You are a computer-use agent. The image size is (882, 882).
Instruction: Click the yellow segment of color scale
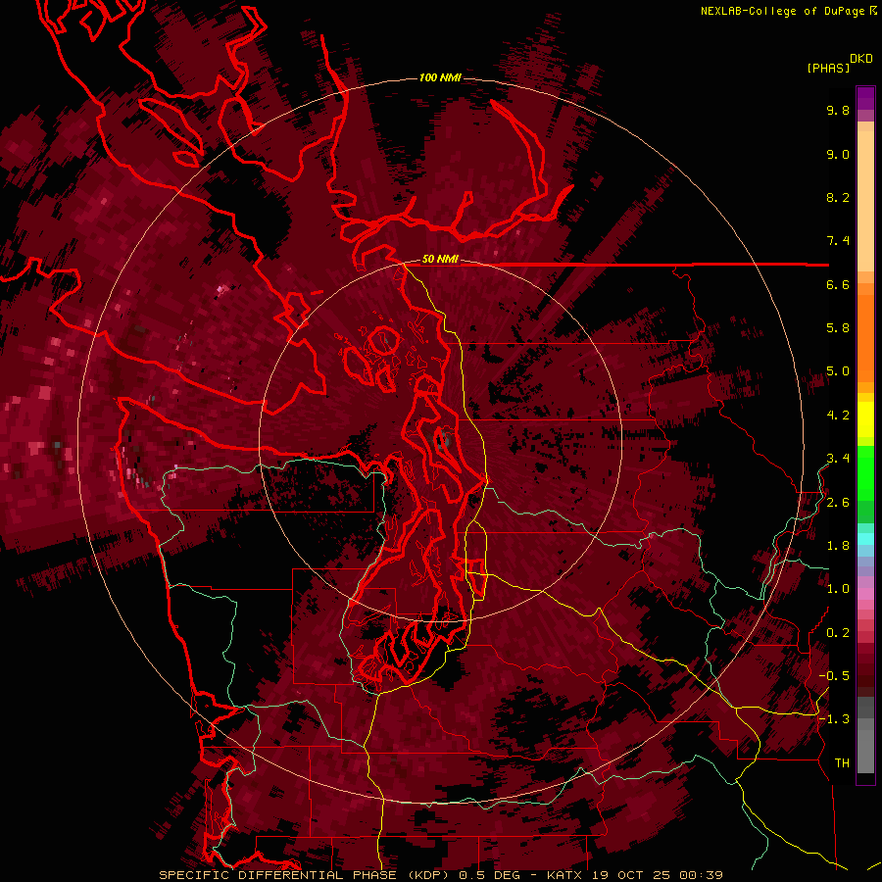pos(865,419)
